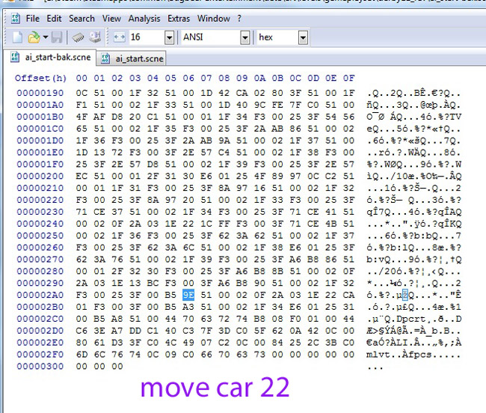This screenshot has width=486, height=413.
Task: Click the column header 06
Action: [188, 78]
